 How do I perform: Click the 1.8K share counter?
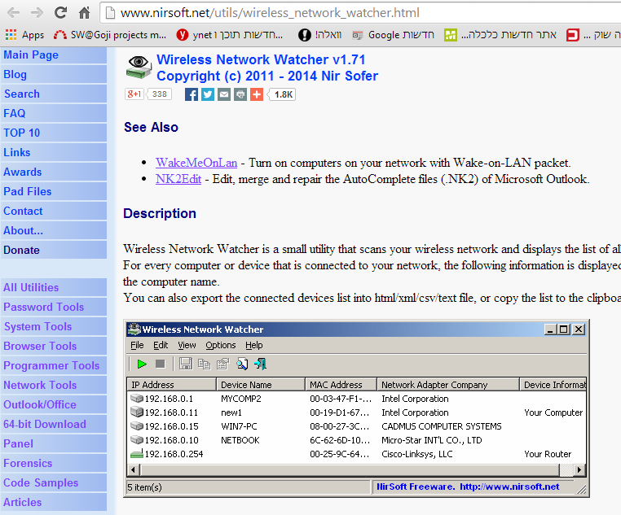pos(282,94)
